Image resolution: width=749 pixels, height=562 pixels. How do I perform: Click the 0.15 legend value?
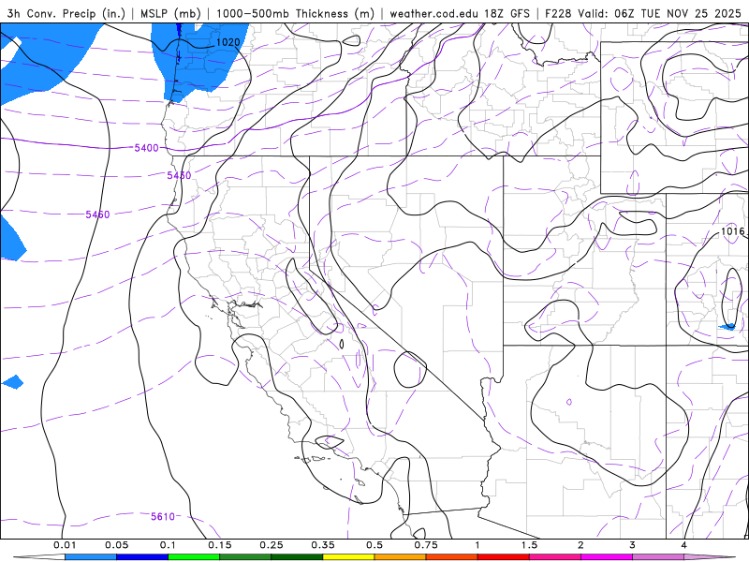pyautogui.click(x=220, y=545)
